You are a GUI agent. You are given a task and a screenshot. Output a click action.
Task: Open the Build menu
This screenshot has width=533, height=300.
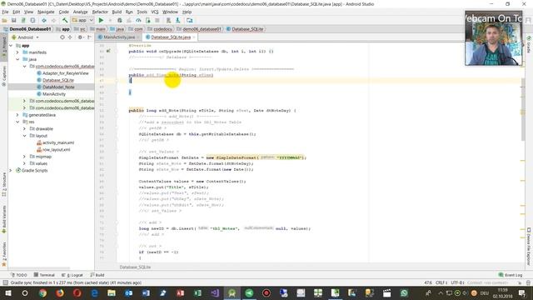117,12
